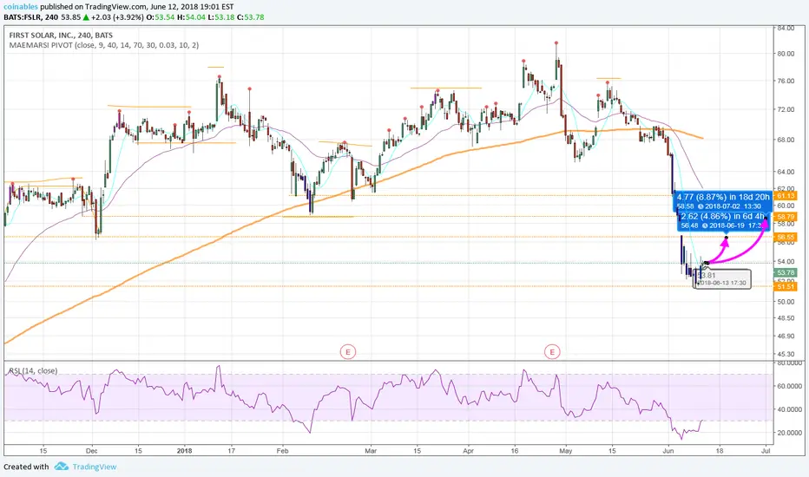Click the green 53.78 current price label

[x=786, y=273]
